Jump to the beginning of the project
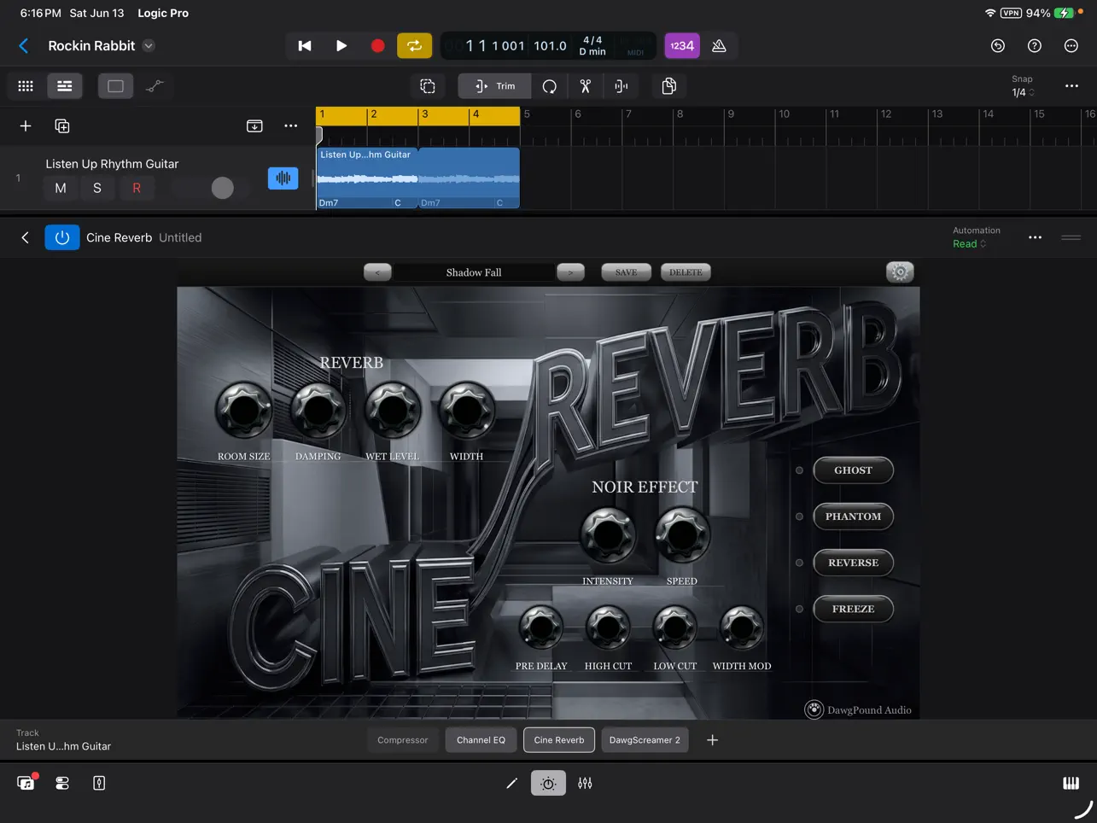Screen dimensions: 1097x823 click(305, 46)
